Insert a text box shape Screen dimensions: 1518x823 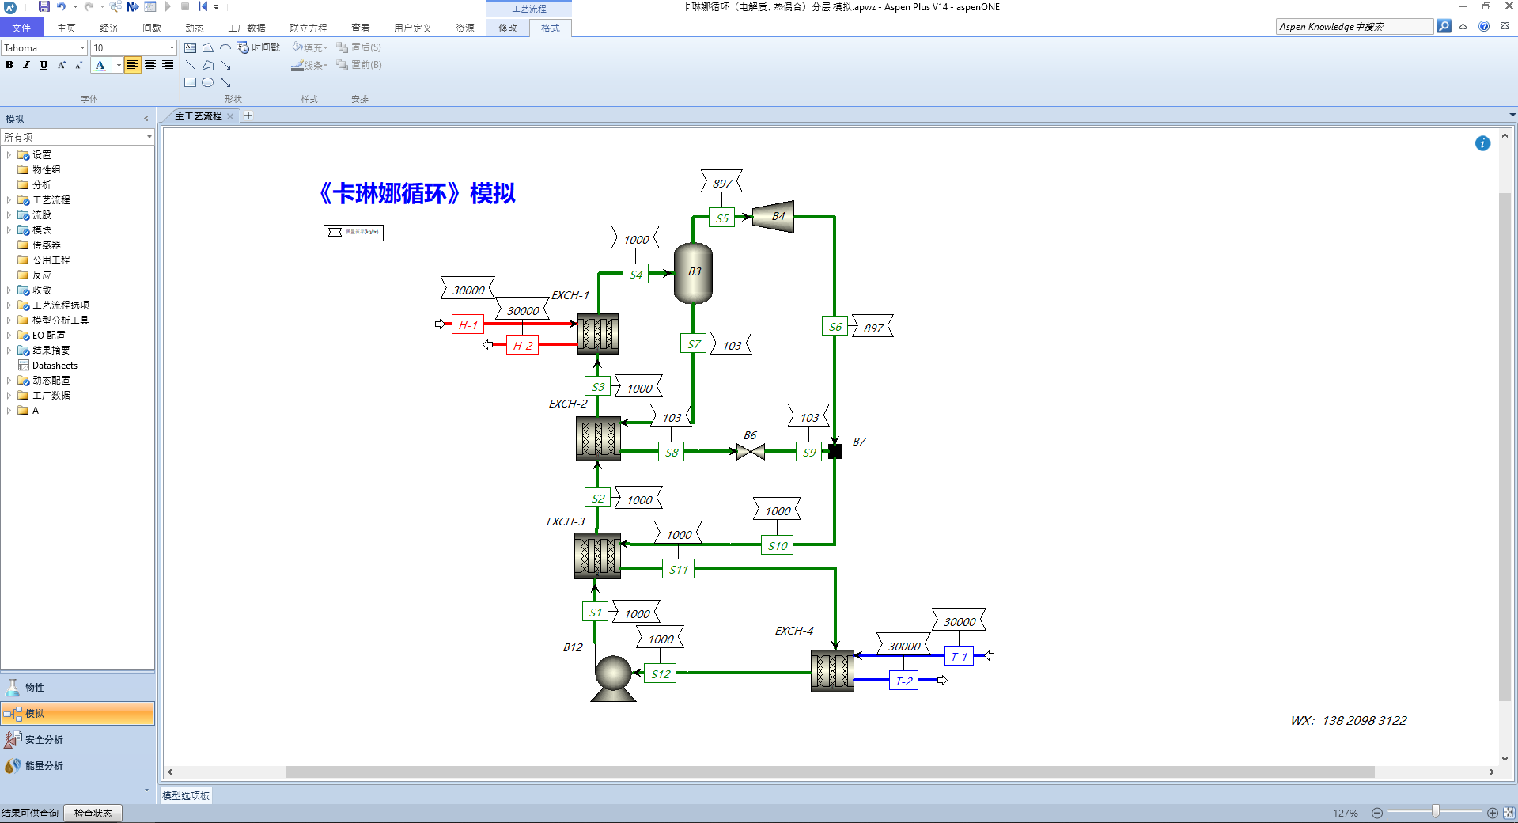pos(190,47)
